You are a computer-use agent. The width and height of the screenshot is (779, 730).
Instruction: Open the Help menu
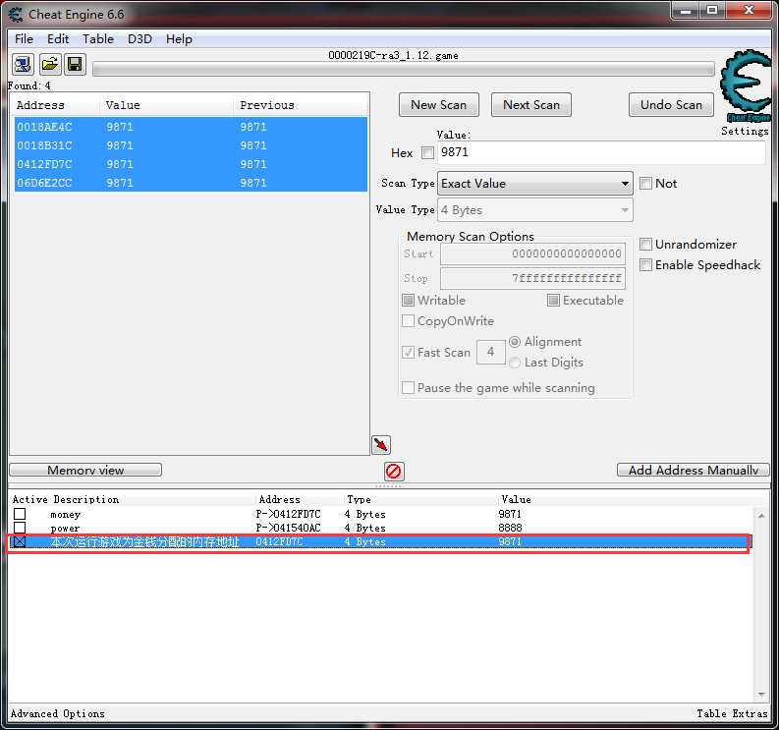pos(179,38)
